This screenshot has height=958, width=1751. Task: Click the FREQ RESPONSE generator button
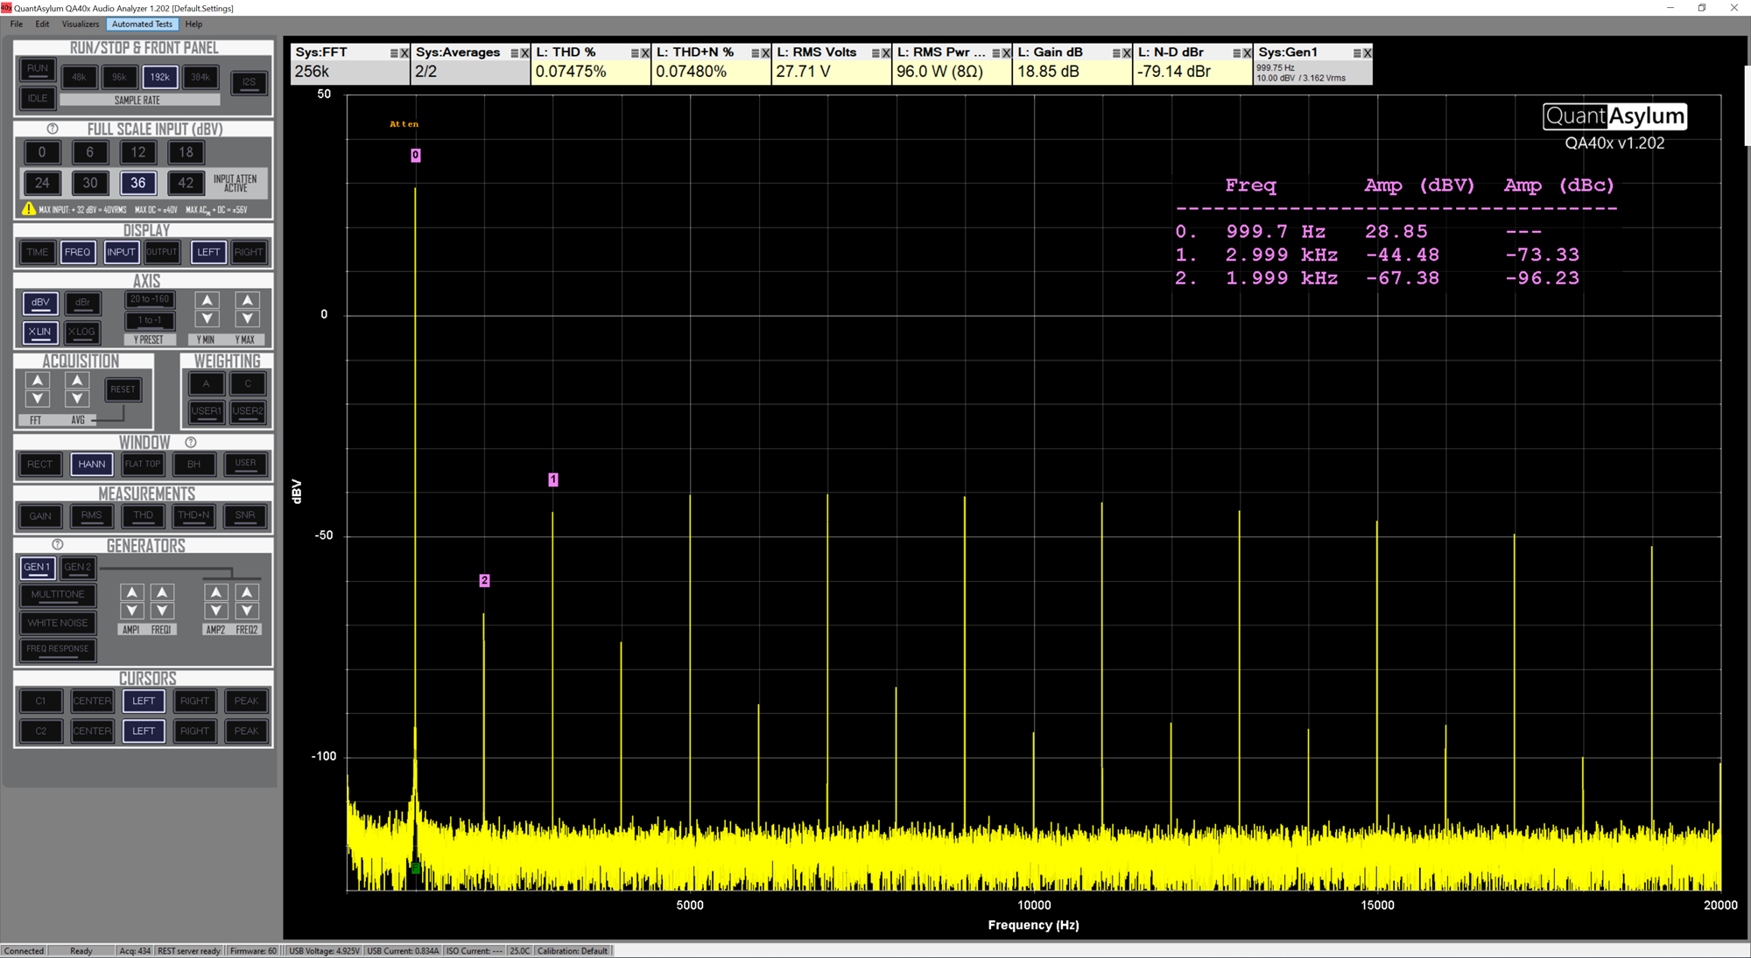click(x=58, y=649)
